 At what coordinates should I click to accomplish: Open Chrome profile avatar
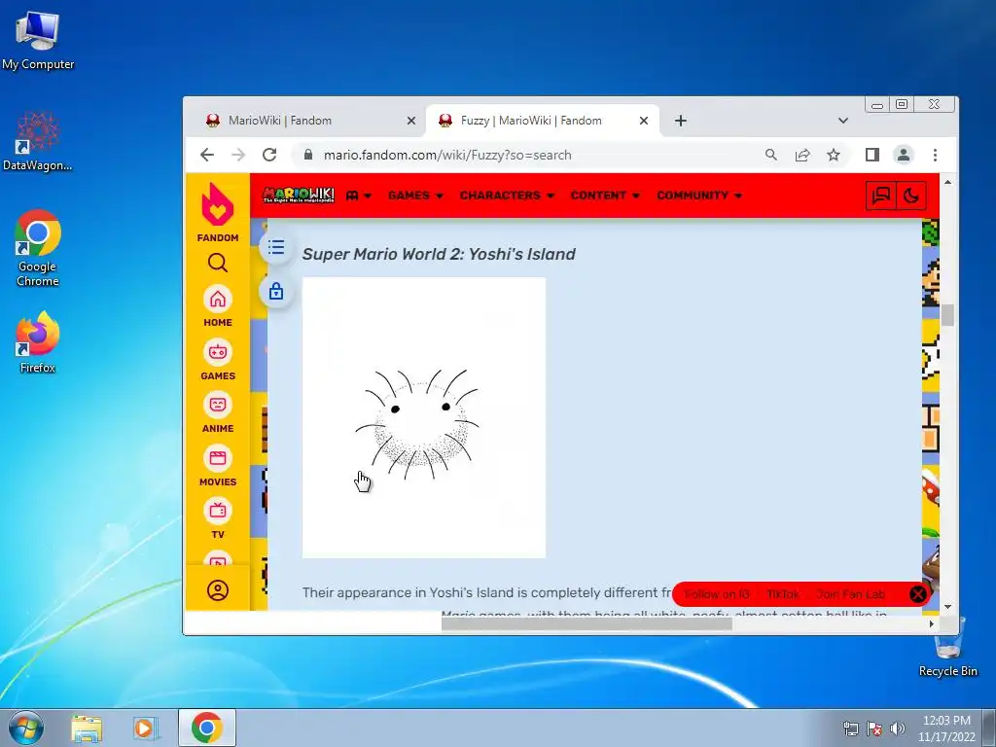click(904, 155)
